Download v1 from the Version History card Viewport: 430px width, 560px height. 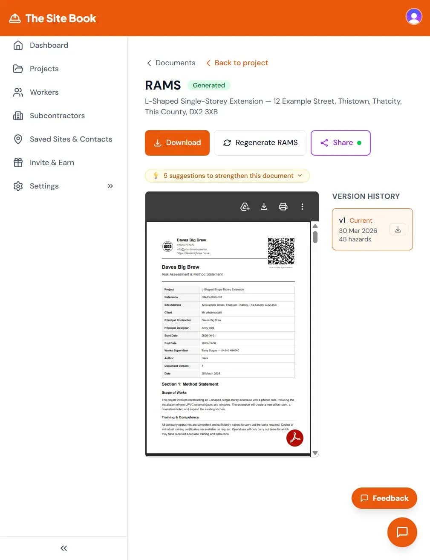(397, 229)
